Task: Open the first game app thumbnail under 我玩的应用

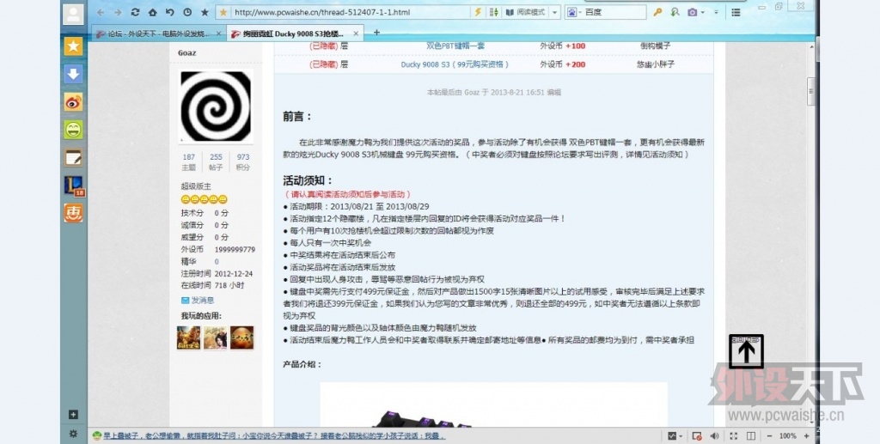Action: [x=188, y=338]
